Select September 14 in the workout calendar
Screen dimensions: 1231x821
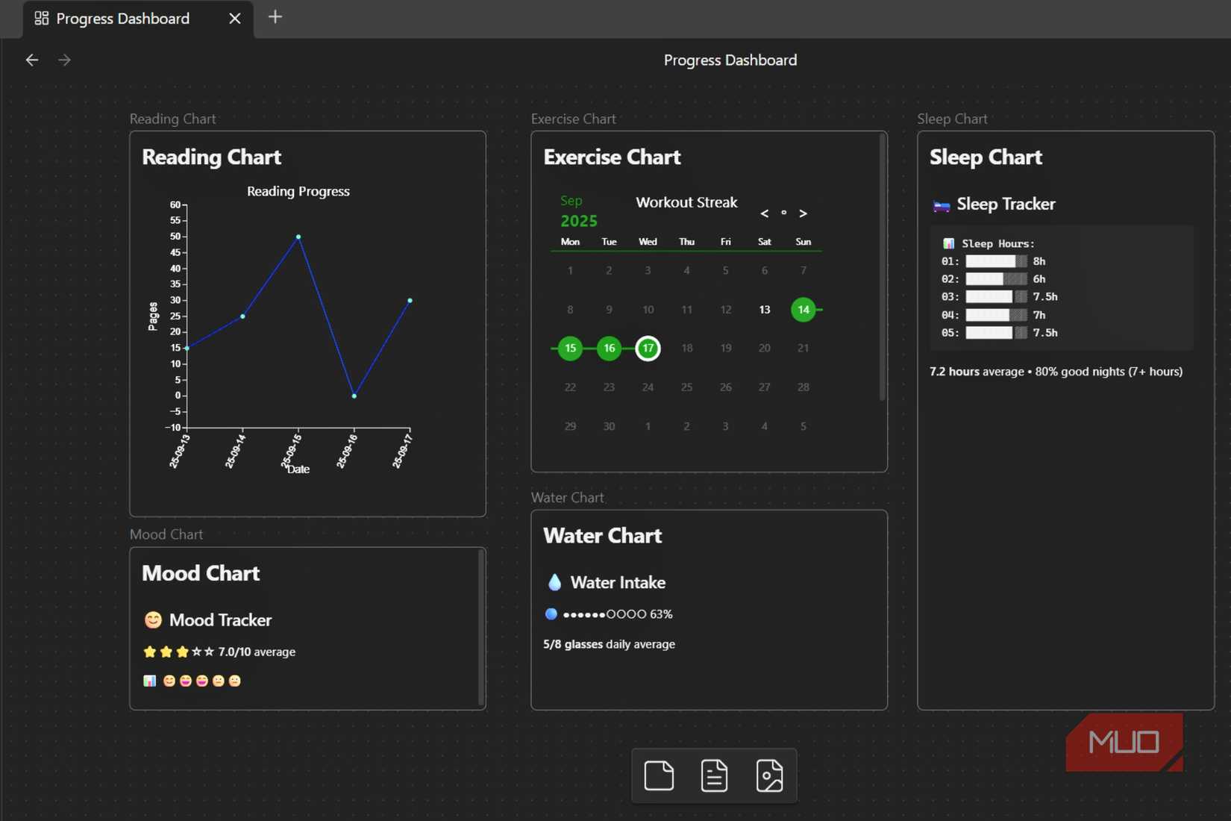click(803, 310)
